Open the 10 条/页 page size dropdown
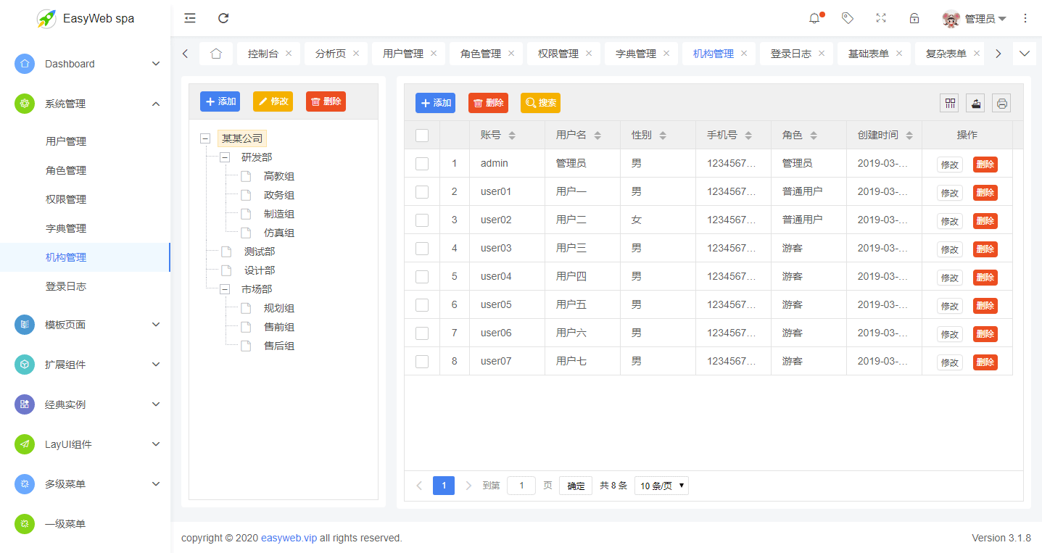 (x=661, y=486)
